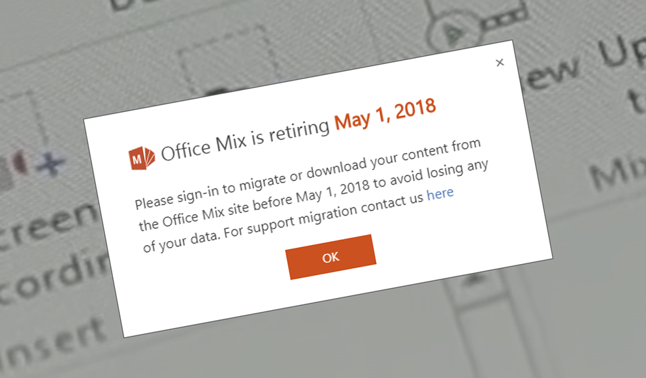Click the blurred blue plus icon behind dialog
This screenshot has width=646, height=378.
pos(50,164)
